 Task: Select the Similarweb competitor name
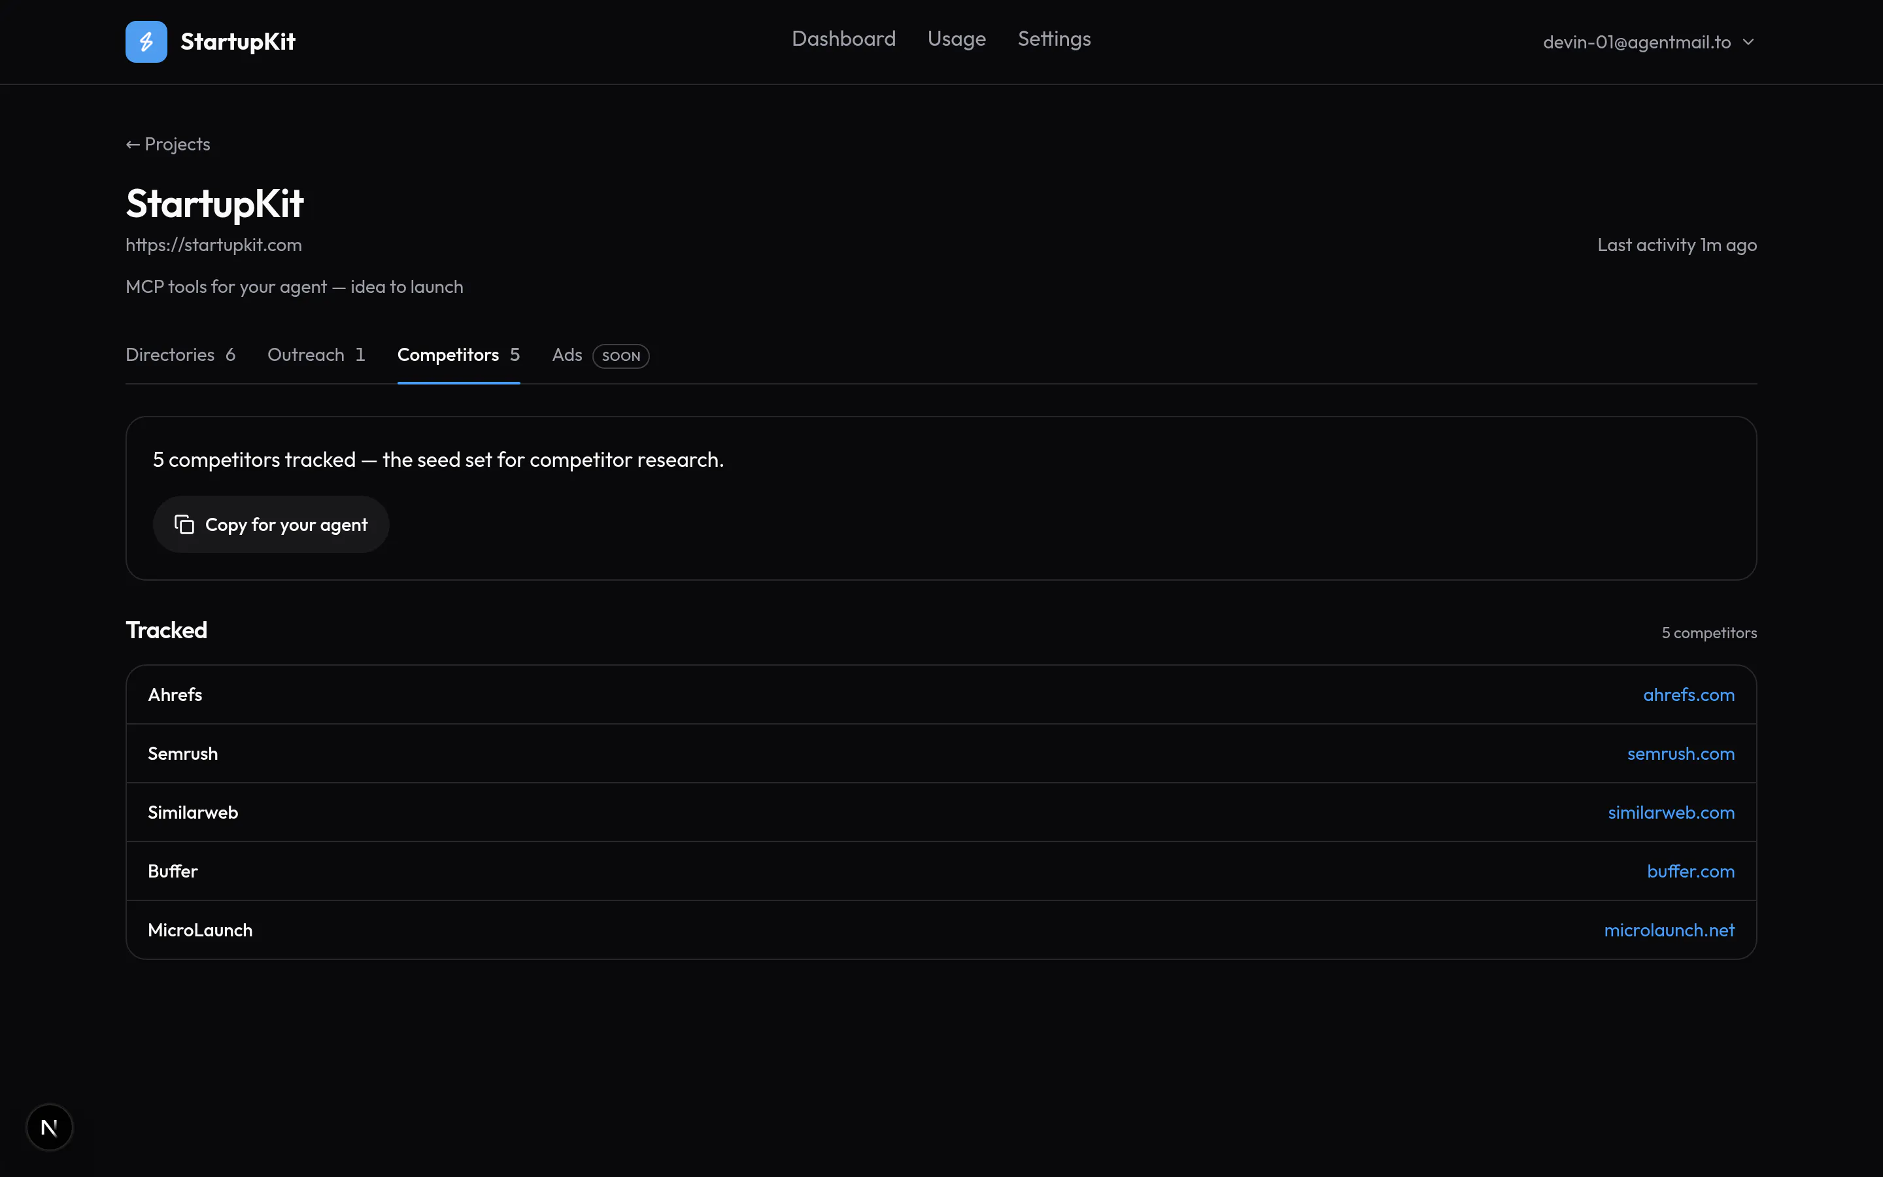point(193,812)
